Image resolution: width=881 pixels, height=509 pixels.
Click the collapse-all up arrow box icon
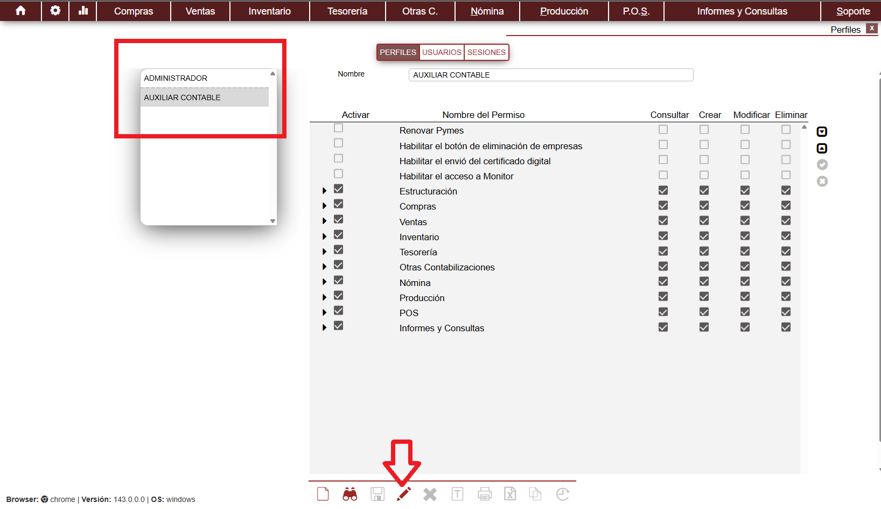click(822, 149)
